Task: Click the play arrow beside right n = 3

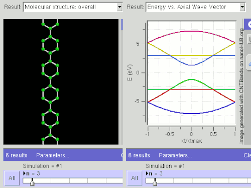Action: point(147,173)
